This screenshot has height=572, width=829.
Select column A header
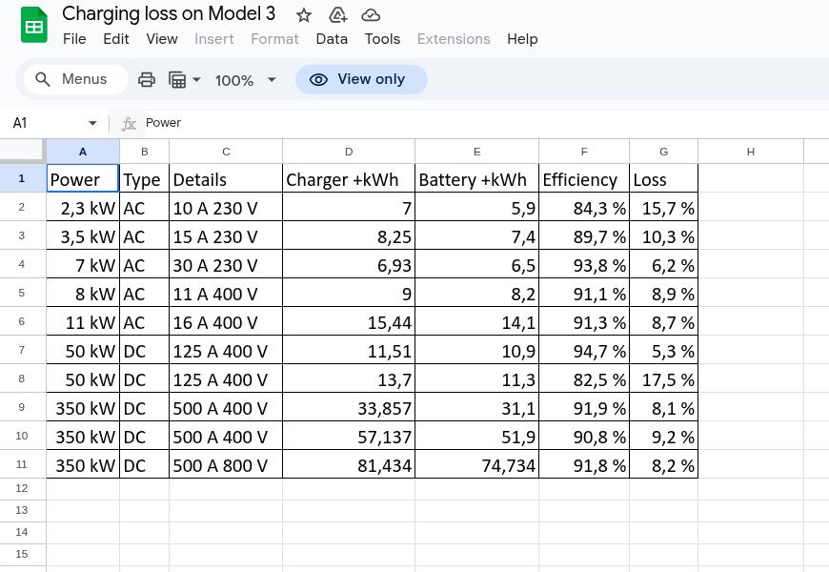point(83,152)
